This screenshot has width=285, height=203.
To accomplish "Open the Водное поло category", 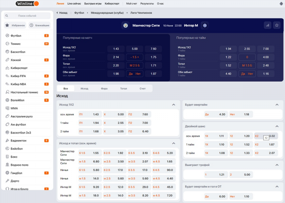I will pos(27,165).
